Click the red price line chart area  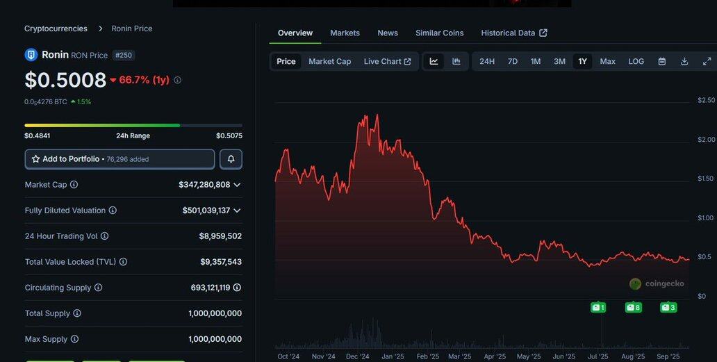tap(482, 206)
